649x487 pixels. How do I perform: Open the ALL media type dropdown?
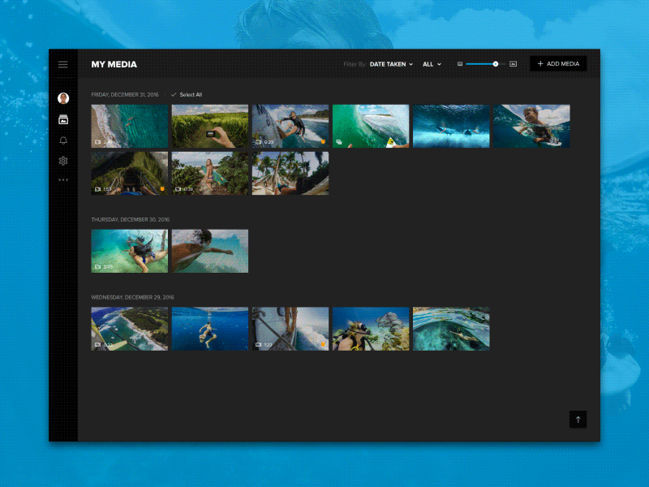tap(432, 64)
